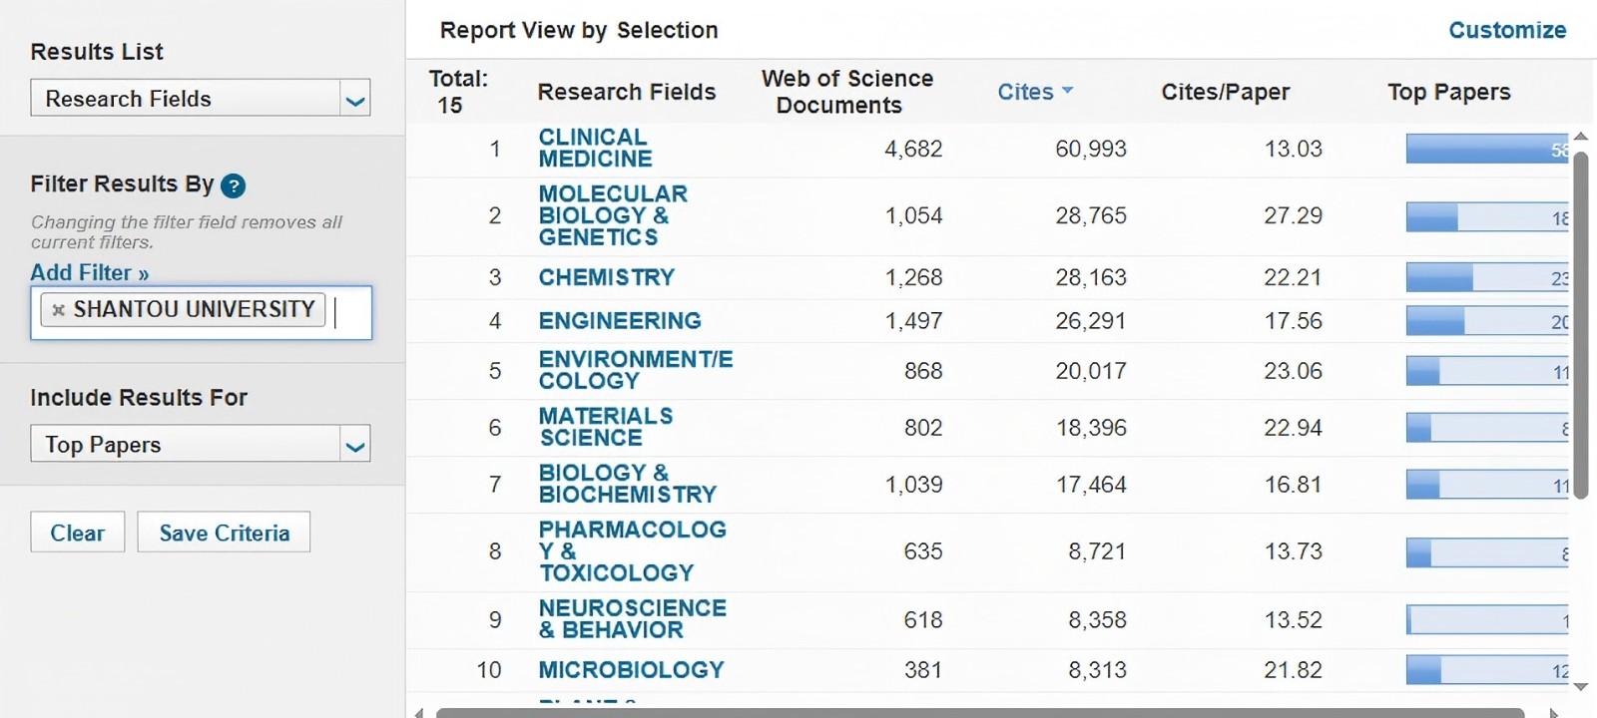Click the Clinical Medicine top papers bar
Image resolution: width=1597 pixels, height=718 pixels.
pos(1486,149)
